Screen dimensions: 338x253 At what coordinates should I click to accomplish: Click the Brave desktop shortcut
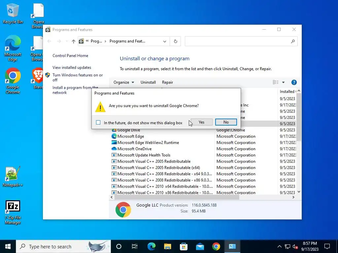coord(38,78)
